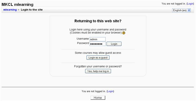Click the mlearning breadcrumb link

click(10, 10)
